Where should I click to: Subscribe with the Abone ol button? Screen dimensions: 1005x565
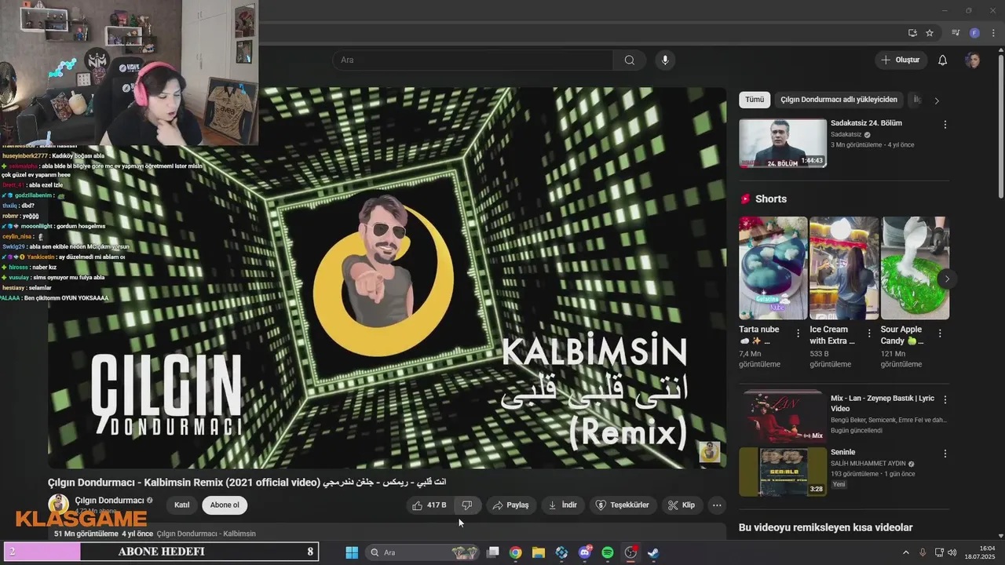225,505
